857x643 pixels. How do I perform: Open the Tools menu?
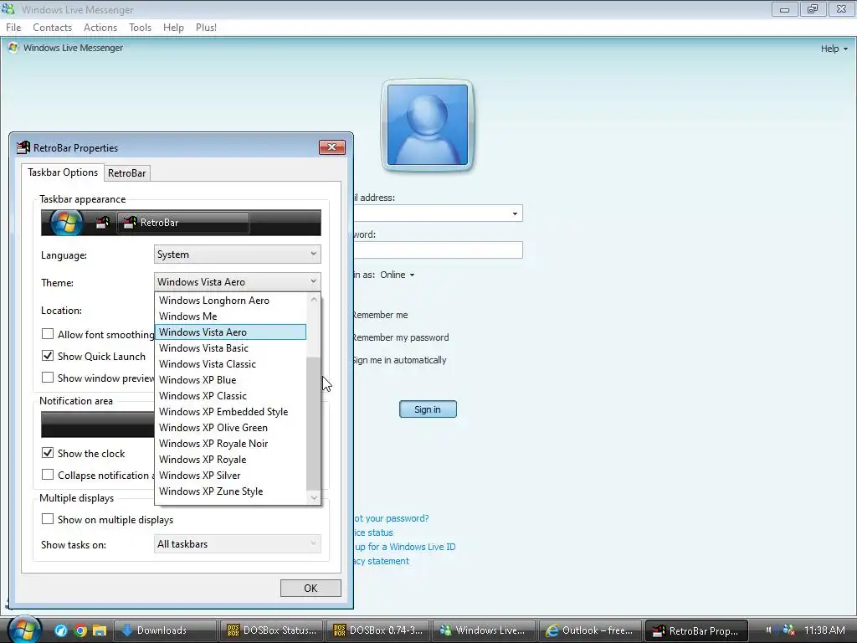[x=140, y=28]
